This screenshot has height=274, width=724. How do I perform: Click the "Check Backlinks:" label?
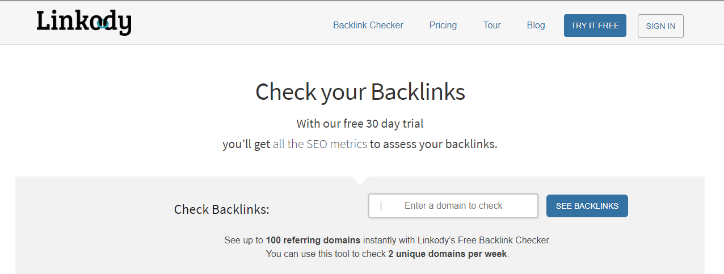pyautogui.click(x=221, y=209)
